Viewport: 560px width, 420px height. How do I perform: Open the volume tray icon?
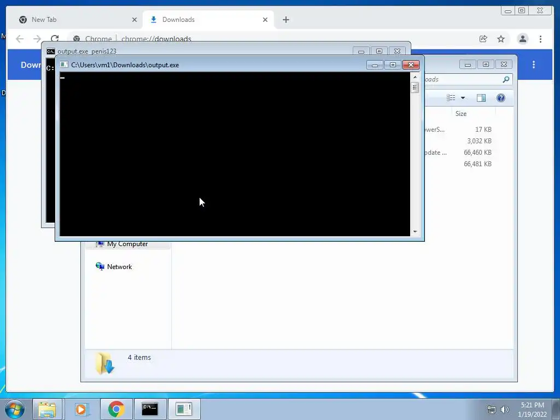[505, 410]
